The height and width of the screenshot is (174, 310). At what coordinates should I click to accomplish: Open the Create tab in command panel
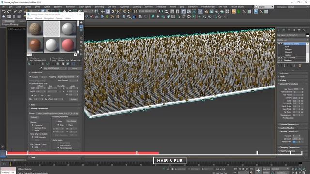279,30
